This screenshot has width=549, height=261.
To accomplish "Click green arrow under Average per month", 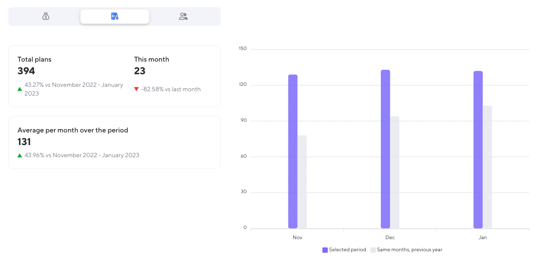I will [20, 155].
